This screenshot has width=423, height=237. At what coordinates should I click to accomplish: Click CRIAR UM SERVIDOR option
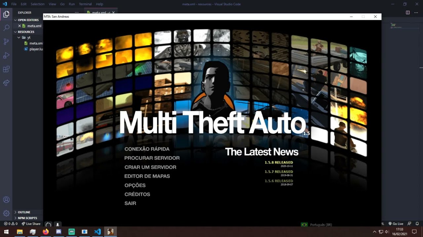point(150,167)
